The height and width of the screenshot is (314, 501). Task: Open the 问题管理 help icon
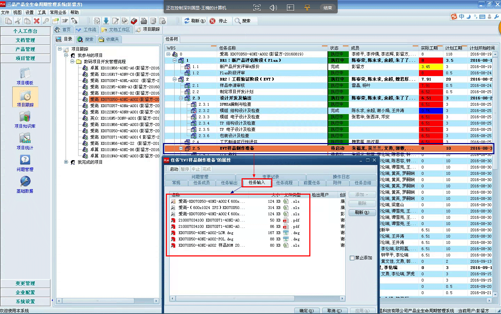pyautogui.click(x=25, y=160)
